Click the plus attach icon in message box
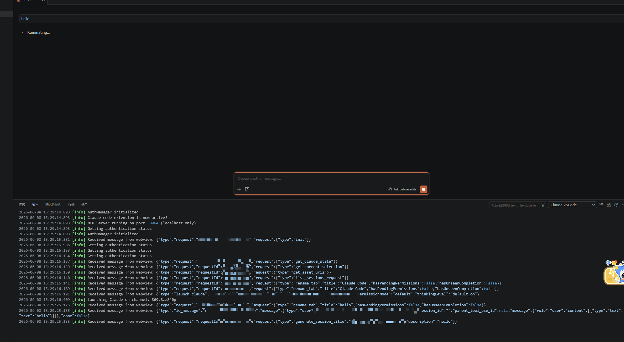This screenshot has width=624, height=342. point(239,189)
